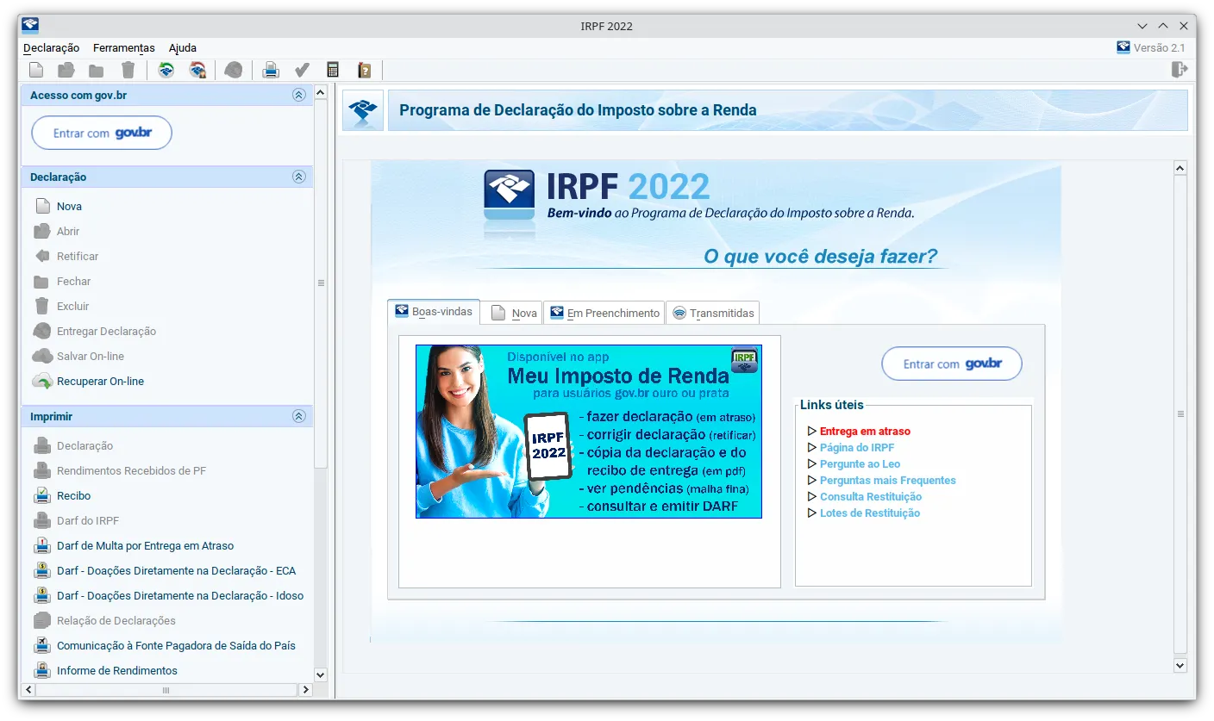This screenshot has height=721, width=1214.
Task: Collapse the Declaração sidebar section
Action: pos(299,177)
